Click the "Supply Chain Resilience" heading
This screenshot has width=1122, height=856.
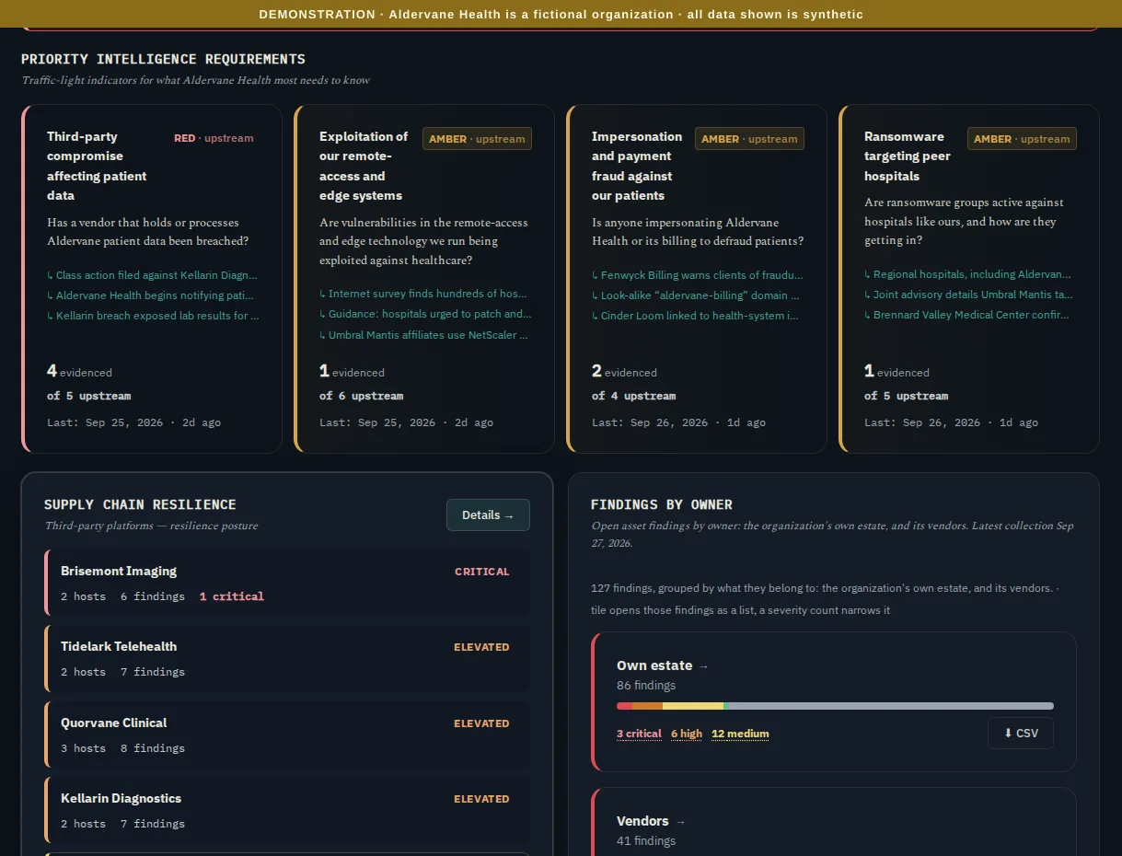pos(140,504)
